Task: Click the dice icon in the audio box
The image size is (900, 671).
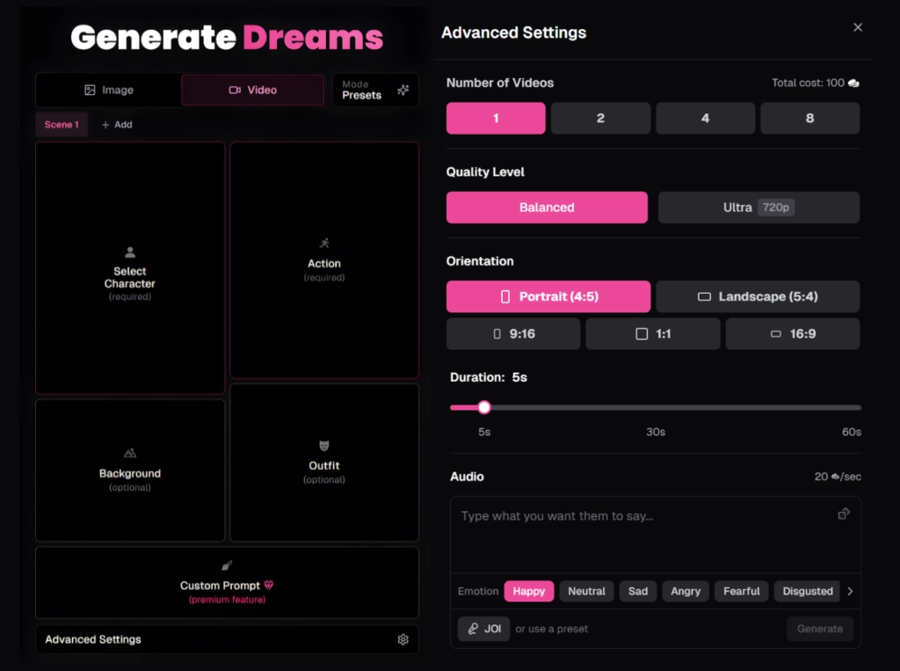Action: [x=844, y=513]
